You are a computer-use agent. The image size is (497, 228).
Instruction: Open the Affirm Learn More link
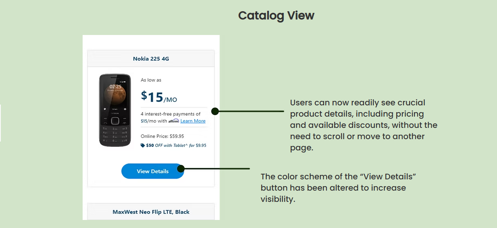tap(193, 121)
